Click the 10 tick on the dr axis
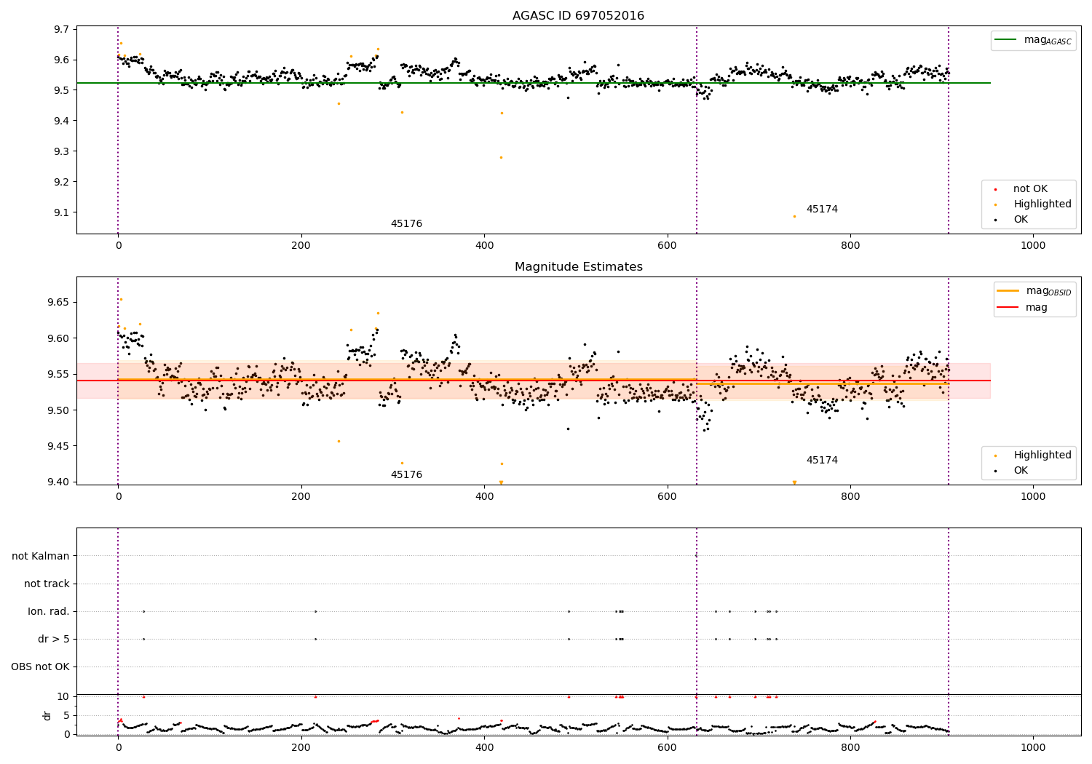The image size is (1092, 764). tap(63, 697)
